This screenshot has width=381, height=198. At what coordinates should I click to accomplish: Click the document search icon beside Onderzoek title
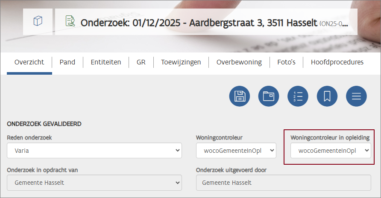(70, 21)
